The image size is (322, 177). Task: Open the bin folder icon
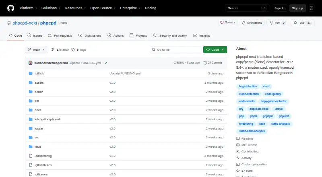tap(31, 101)
